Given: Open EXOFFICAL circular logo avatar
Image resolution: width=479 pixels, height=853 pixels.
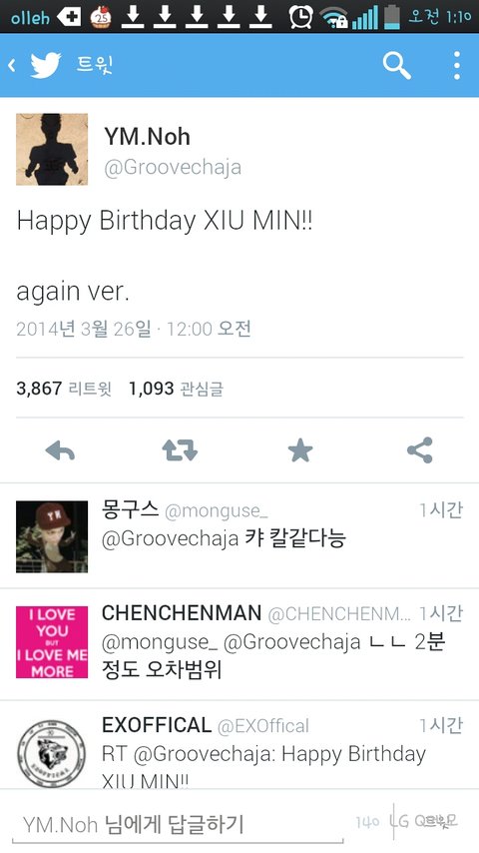Looking at the screenshot, I should click(52, 753).
